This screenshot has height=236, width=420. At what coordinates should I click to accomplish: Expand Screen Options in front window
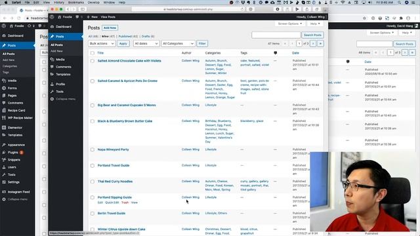[290, 24]
